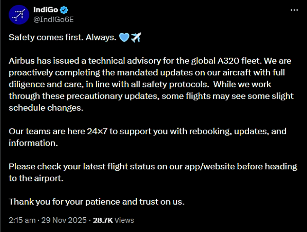Visit the @IndiGo6E handle
This screenshot has width=307, height=232.
coord(53,19)
